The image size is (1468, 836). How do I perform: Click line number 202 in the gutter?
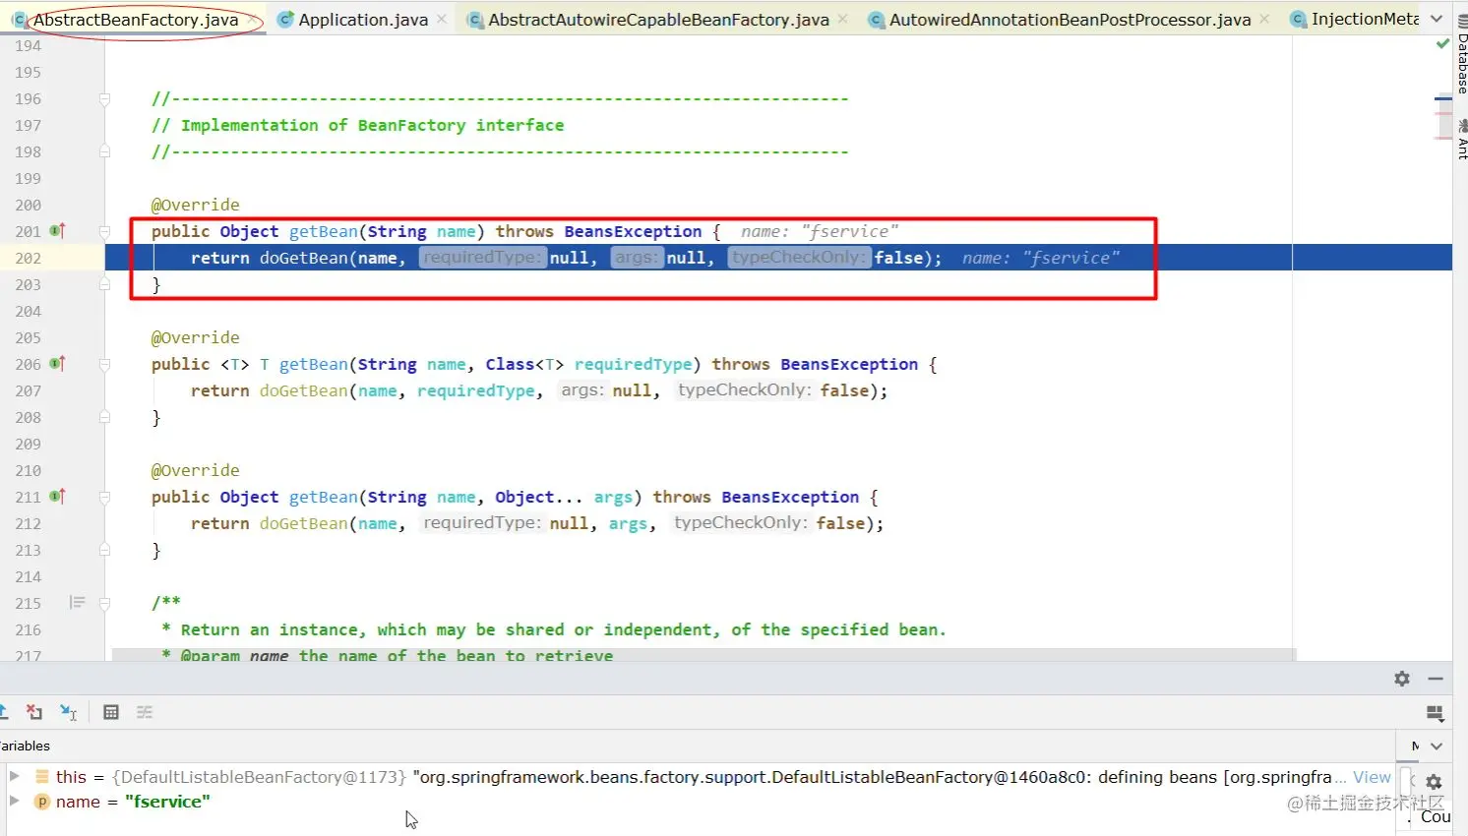[29, 258]
